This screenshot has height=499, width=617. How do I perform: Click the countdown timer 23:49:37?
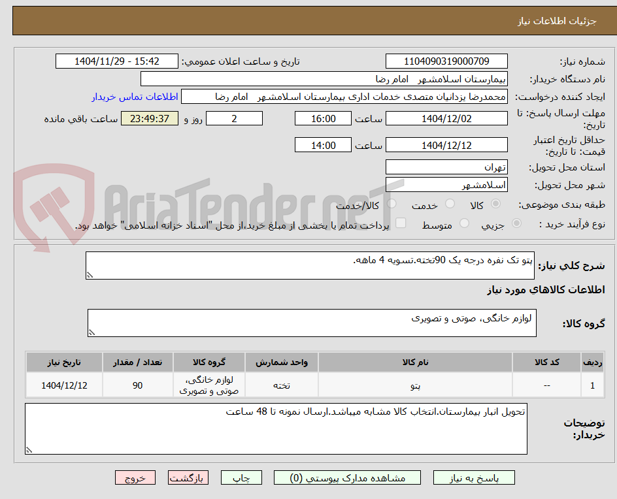pyautogui.click(x=150, y=118)
